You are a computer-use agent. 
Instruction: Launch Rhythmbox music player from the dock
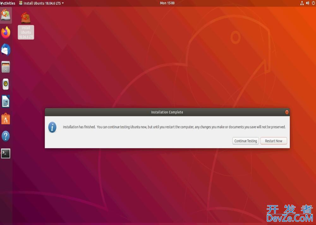(x=6, y=84)
